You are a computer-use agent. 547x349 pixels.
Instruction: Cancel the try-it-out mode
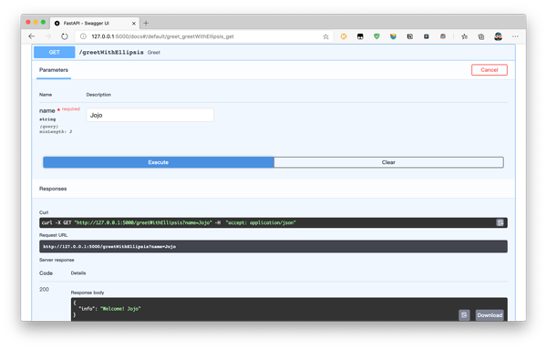tap(489, 70)
